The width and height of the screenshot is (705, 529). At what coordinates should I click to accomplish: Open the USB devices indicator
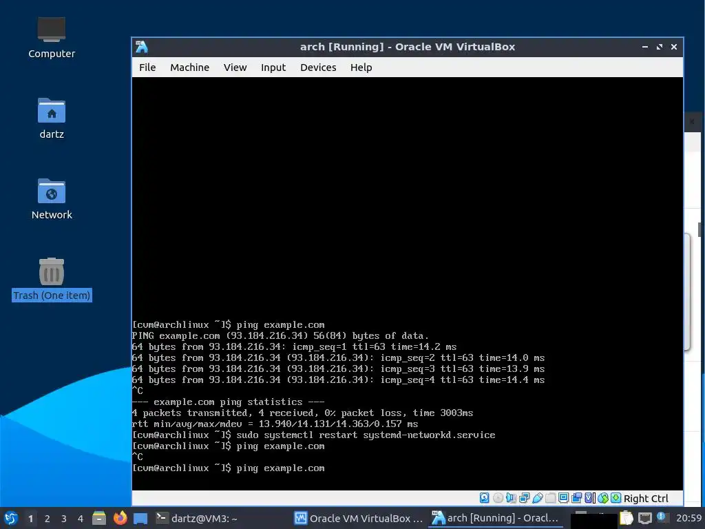click(537, 497)
